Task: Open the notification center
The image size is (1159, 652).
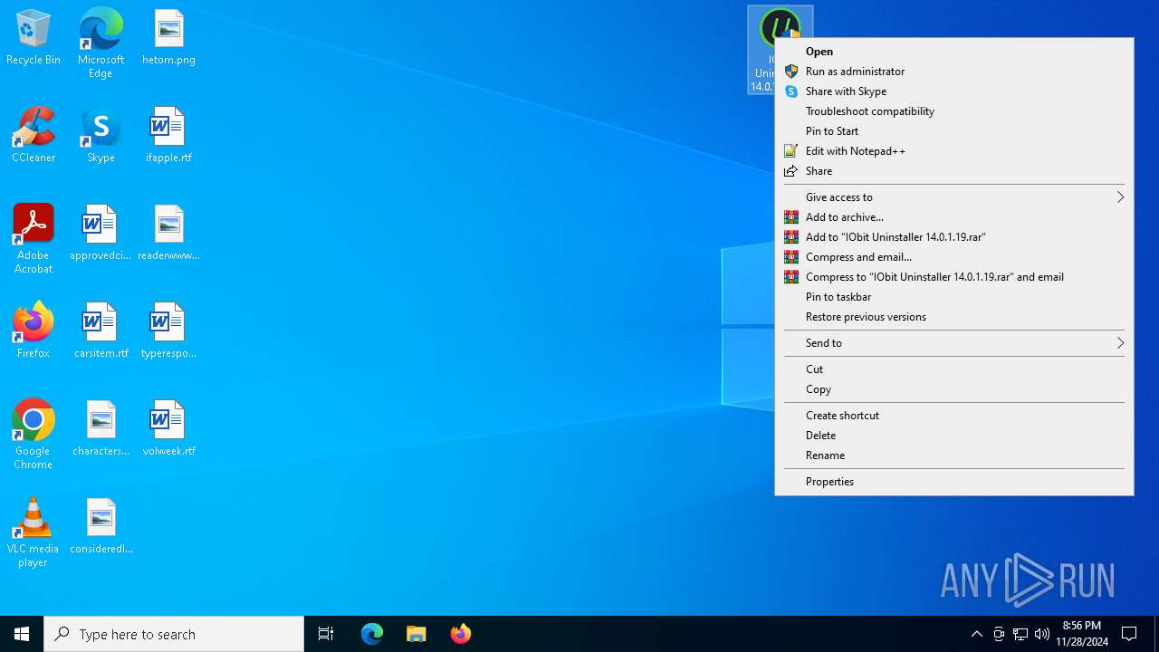Action: click(1129, 634)
